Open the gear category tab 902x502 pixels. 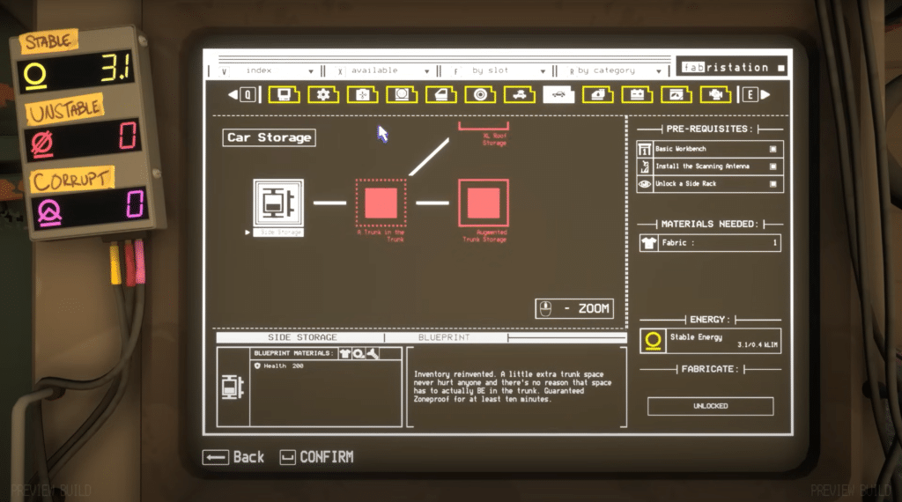[x=323, y=94]
